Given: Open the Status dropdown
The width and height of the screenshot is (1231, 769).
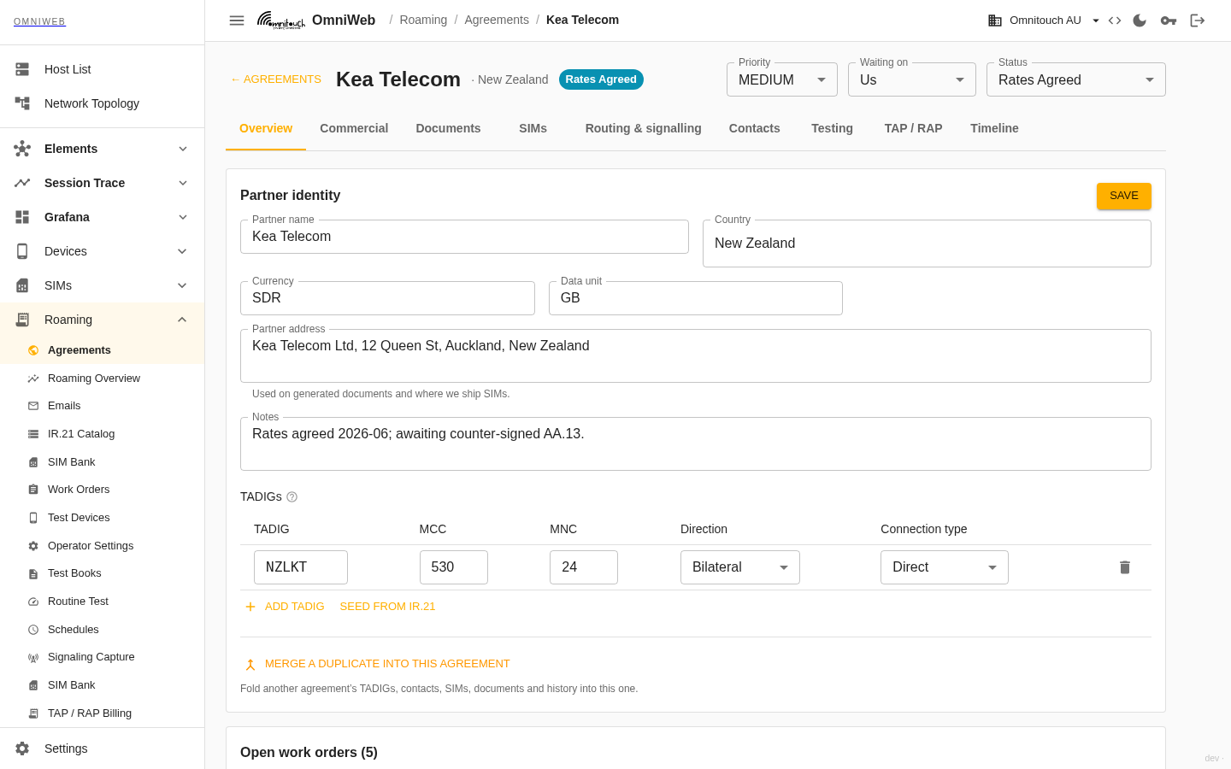Looking at the screenshot, I should [1076, 79].
